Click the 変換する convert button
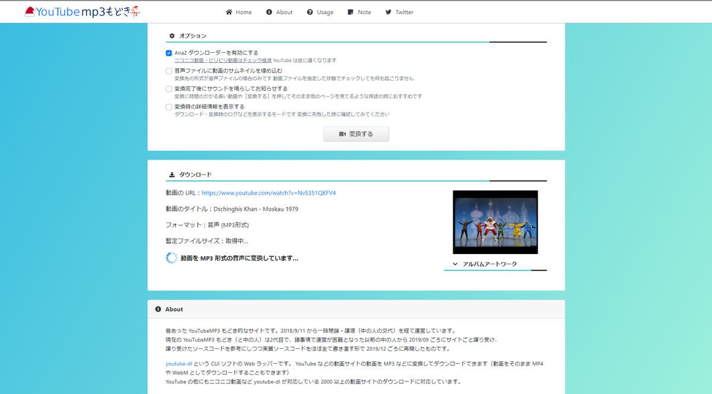 point(356,134)
